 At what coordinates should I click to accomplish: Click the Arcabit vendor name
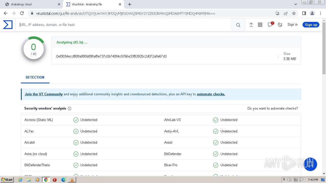(x=30, y=142)
